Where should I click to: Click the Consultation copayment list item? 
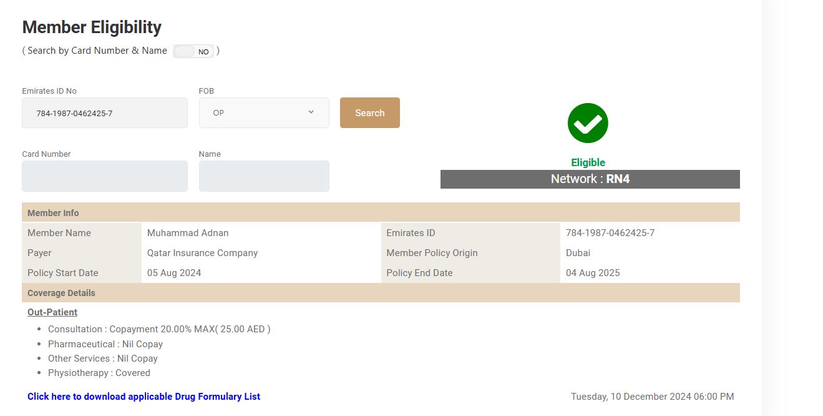[x=159, y=329]
